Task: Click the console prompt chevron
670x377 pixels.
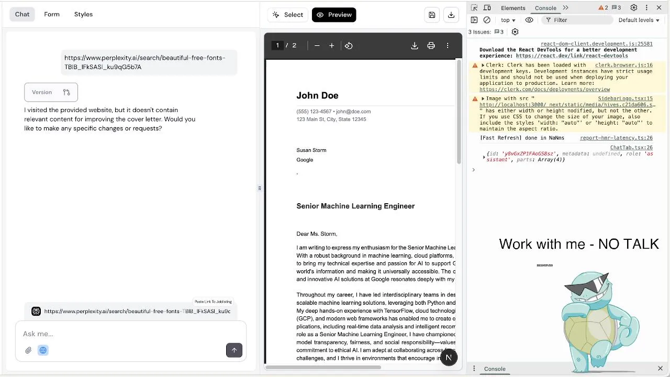Action: 473,170
